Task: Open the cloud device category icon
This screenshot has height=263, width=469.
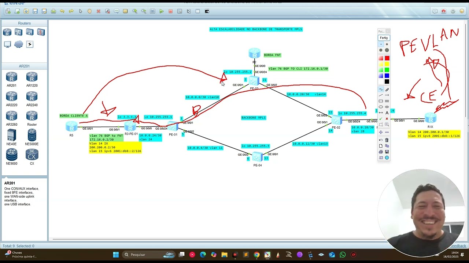Action: (x=19, y=44)
